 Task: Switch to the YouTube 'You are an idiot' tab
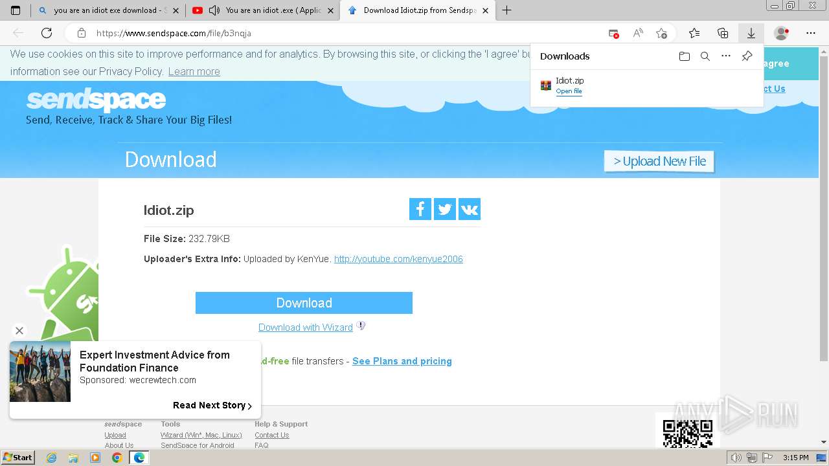click(x=262, y=10)
